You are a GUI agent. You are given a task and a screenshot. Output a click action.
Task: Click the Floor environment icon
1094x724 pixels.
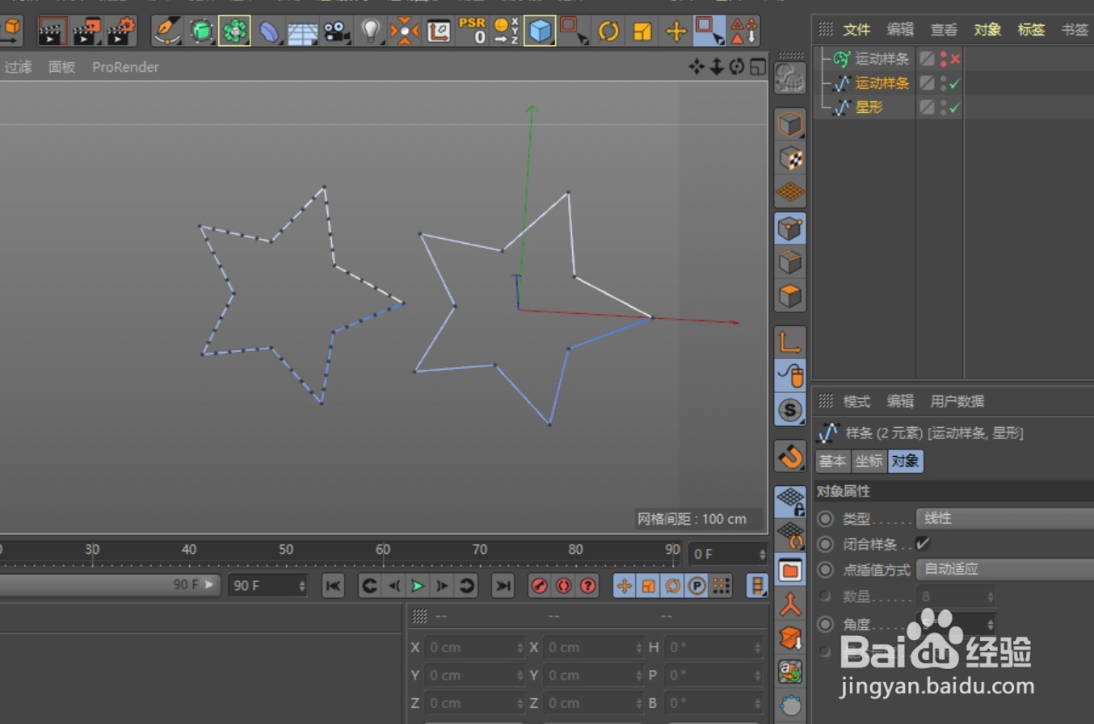[x=302, y=32]
